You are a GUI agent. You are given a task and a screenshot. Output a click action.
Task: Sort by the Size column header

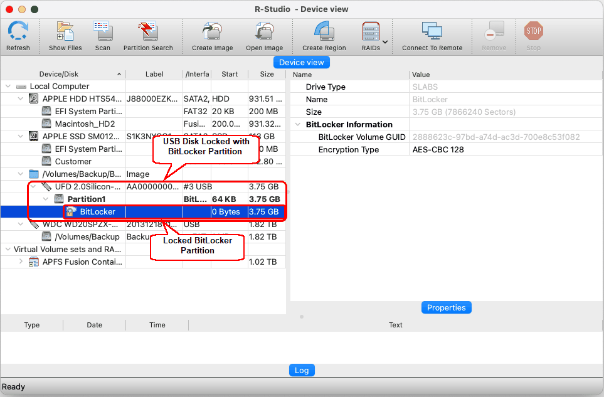pyautogui.click(x=267, y=74)
